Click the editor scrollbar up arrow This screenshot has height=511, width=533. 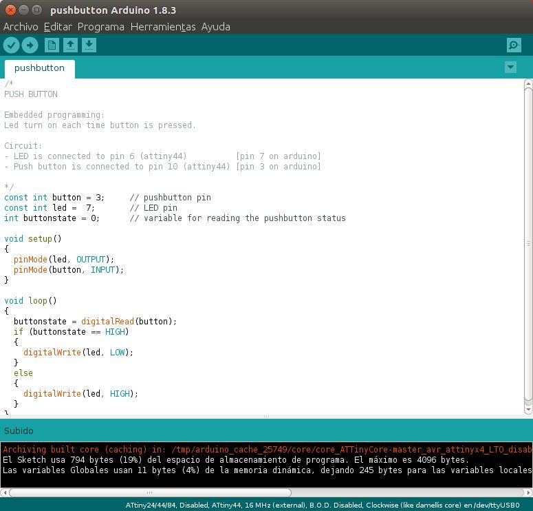pyautogui.click(x=528, y=83)
